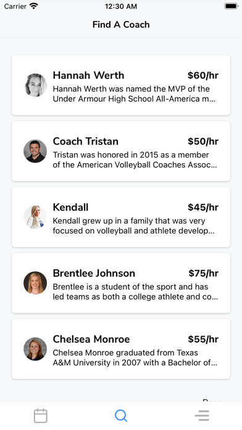Screen dimensions: 242x430
Task: Click the battery indicator icon
Action: (232, 6)
